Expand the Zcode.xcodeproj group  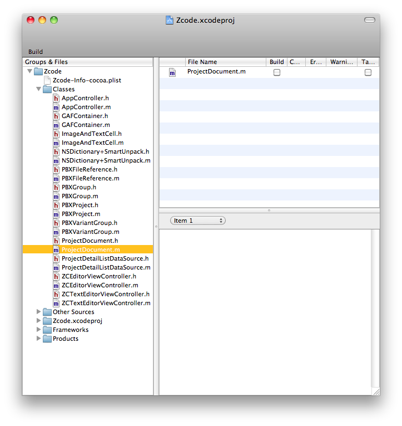tap(39, 321)
